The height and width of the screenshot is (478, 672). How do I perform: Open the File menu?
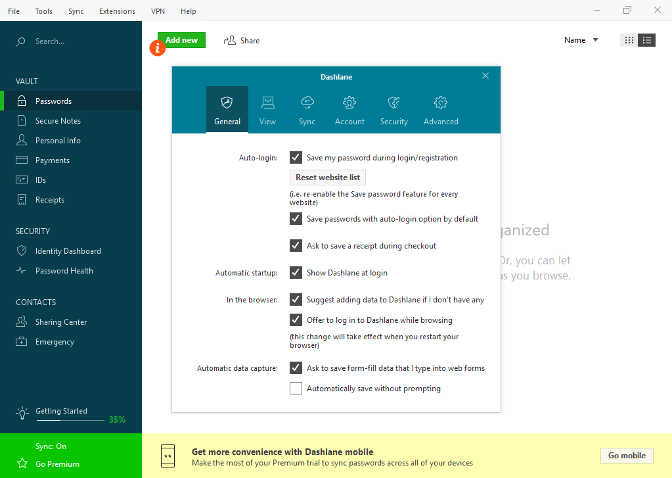[14, 11]
